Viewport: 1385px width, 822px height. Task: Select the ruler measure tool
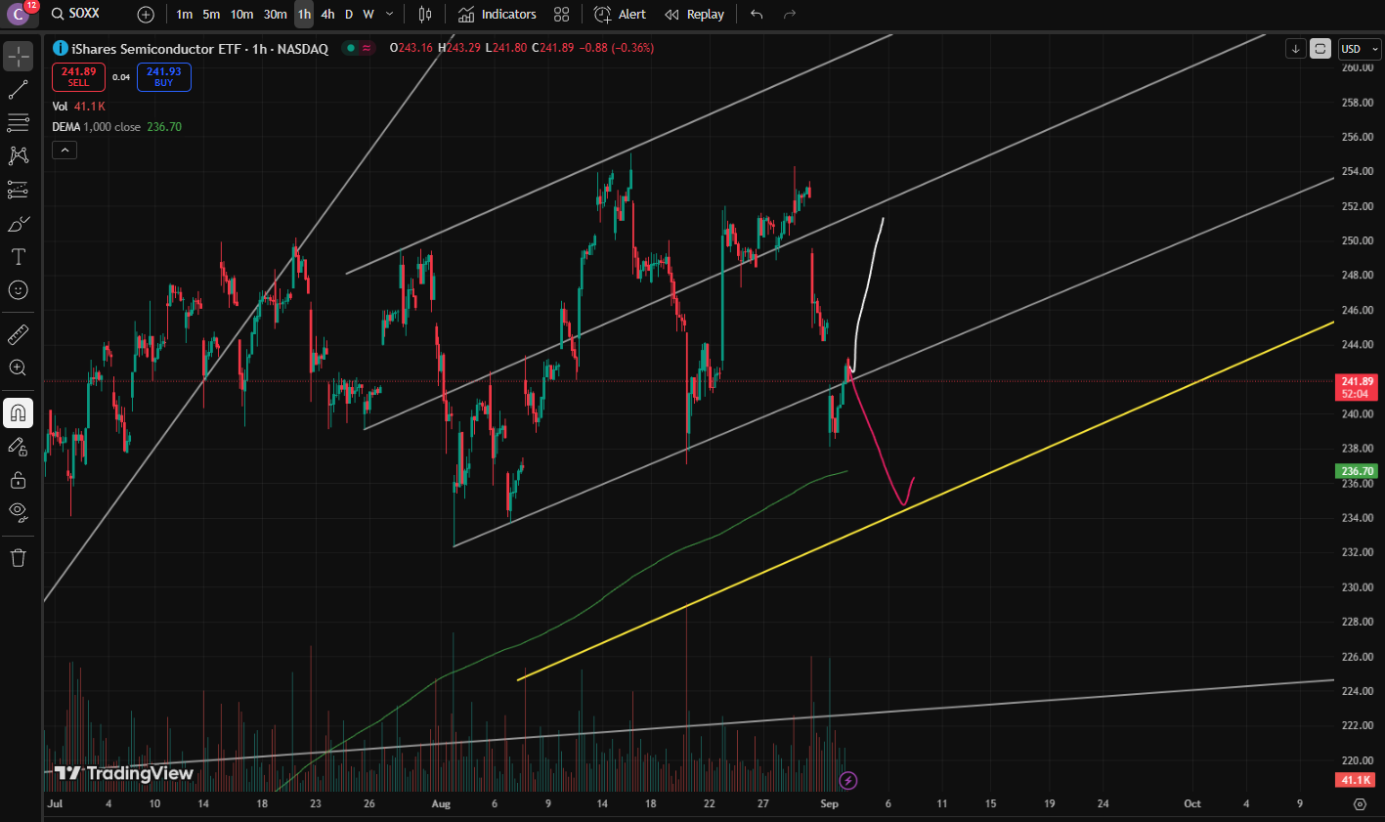[18, 335]
